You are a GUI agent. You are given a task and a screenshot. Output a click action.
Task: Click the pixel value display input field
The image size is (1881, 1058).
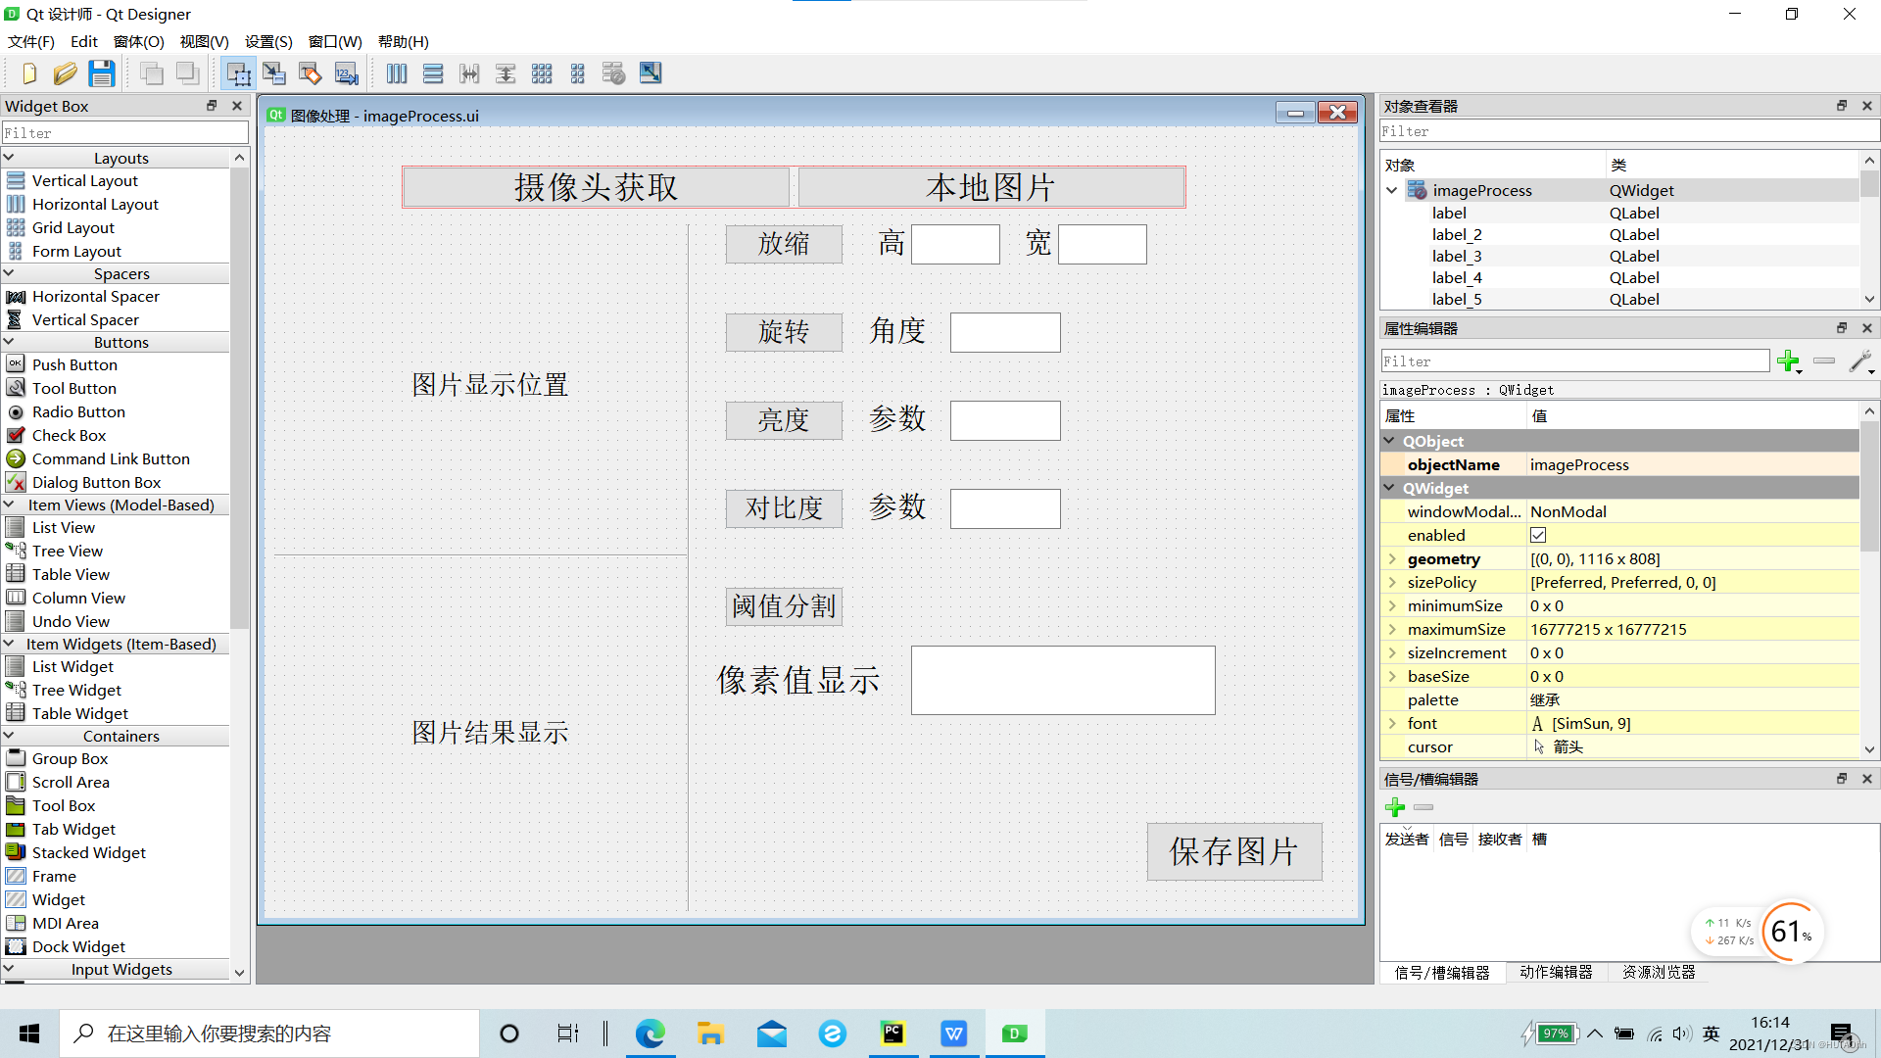(x=1062, y=681)
